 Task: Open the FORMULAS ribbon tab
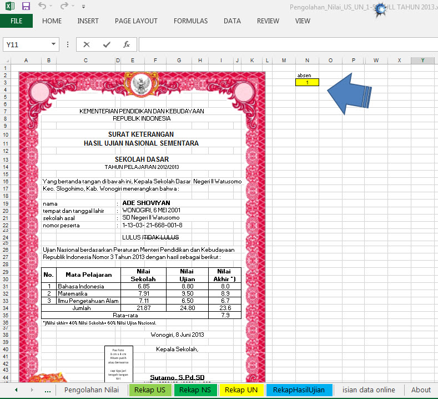[x=191, y=21]
